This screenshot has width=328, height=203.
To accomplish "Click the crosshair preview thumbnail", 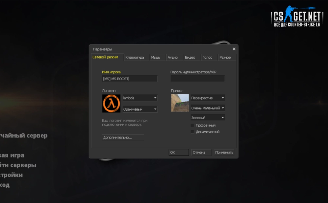I will 180,103.
